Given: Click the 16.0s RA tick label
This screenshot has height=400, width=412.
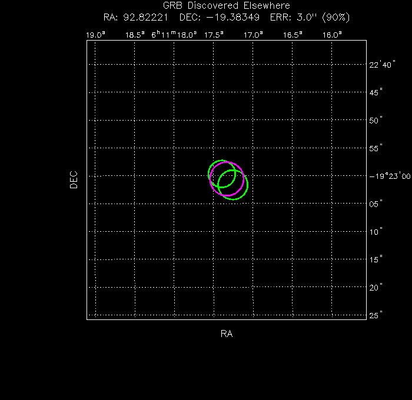Looking at the screenshot, I should point(332,35).
